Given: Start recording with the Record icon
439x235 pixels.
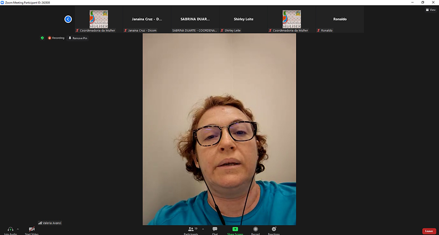Looking at the screenshot, I should 256,229.
